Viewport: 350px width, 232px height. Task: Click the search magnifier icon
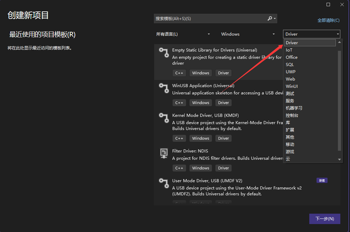point(269,19)
